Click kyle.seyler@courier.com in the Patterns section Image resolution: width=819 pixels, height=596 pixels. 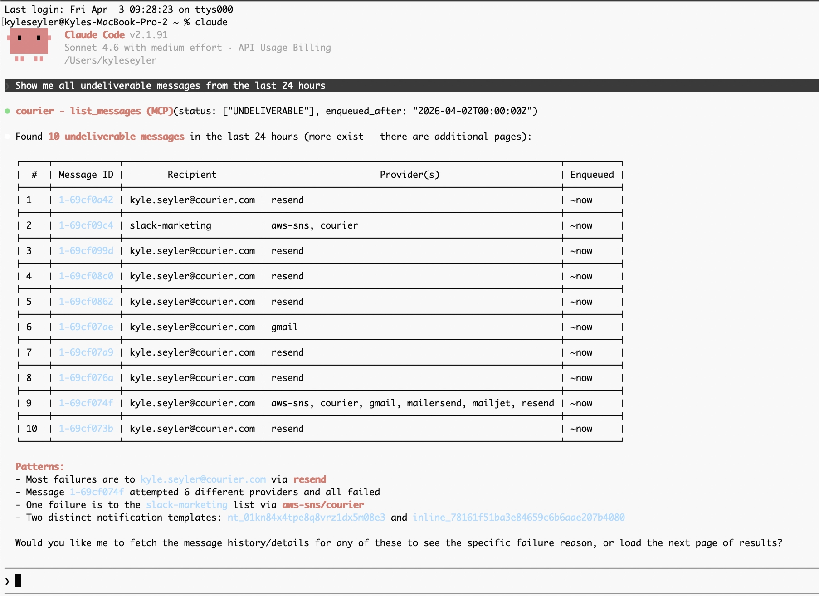203,479
